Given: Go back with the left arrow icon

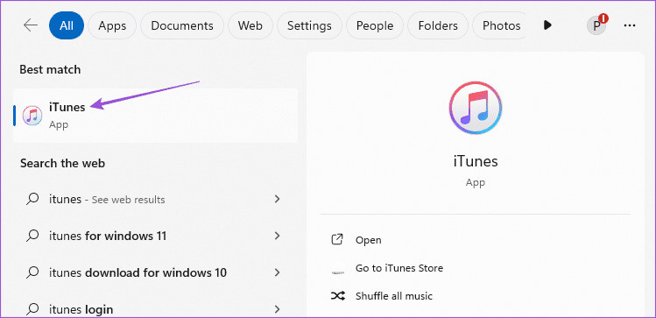Looking at the screenshot, I should coord(31,25).
